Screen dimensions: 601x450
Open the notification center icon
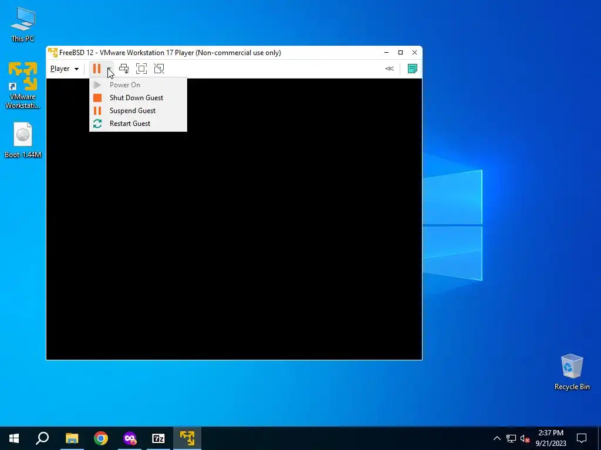582,438
